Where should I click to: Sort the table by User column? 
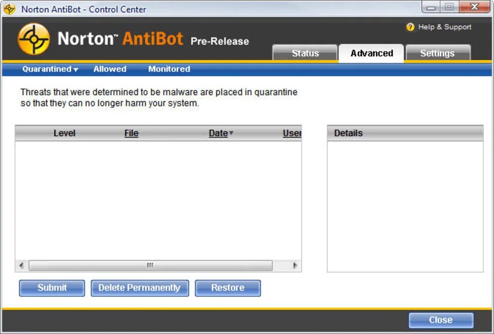tap(292, 133)
